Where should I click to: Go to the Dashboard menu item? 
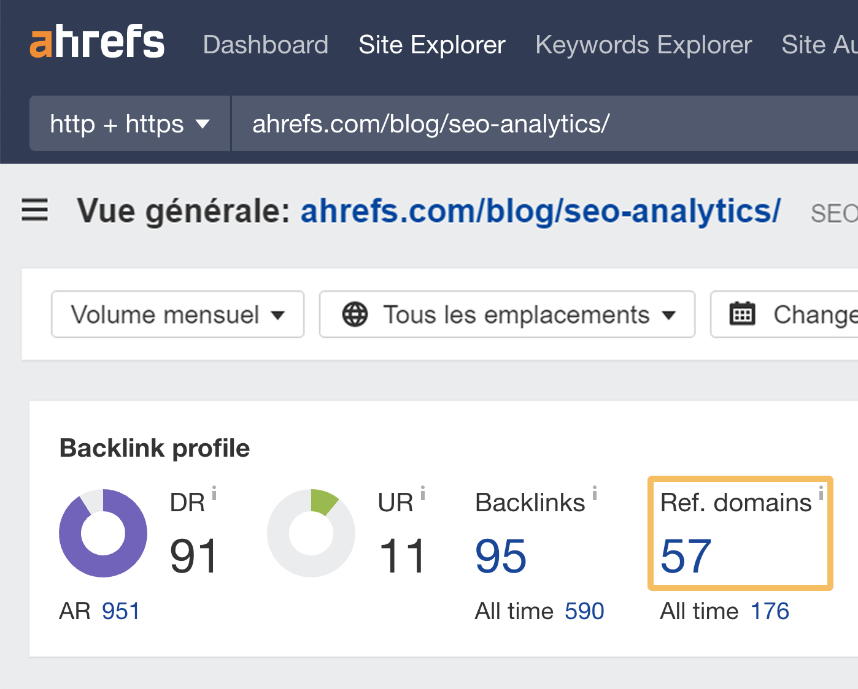click(x=266, y=45)
